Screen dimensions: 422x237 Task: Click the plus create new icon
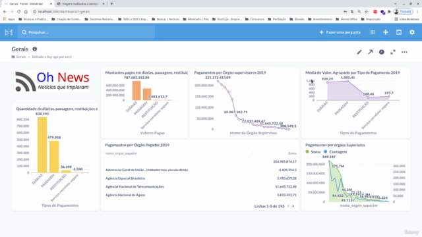tap(386, 32)
